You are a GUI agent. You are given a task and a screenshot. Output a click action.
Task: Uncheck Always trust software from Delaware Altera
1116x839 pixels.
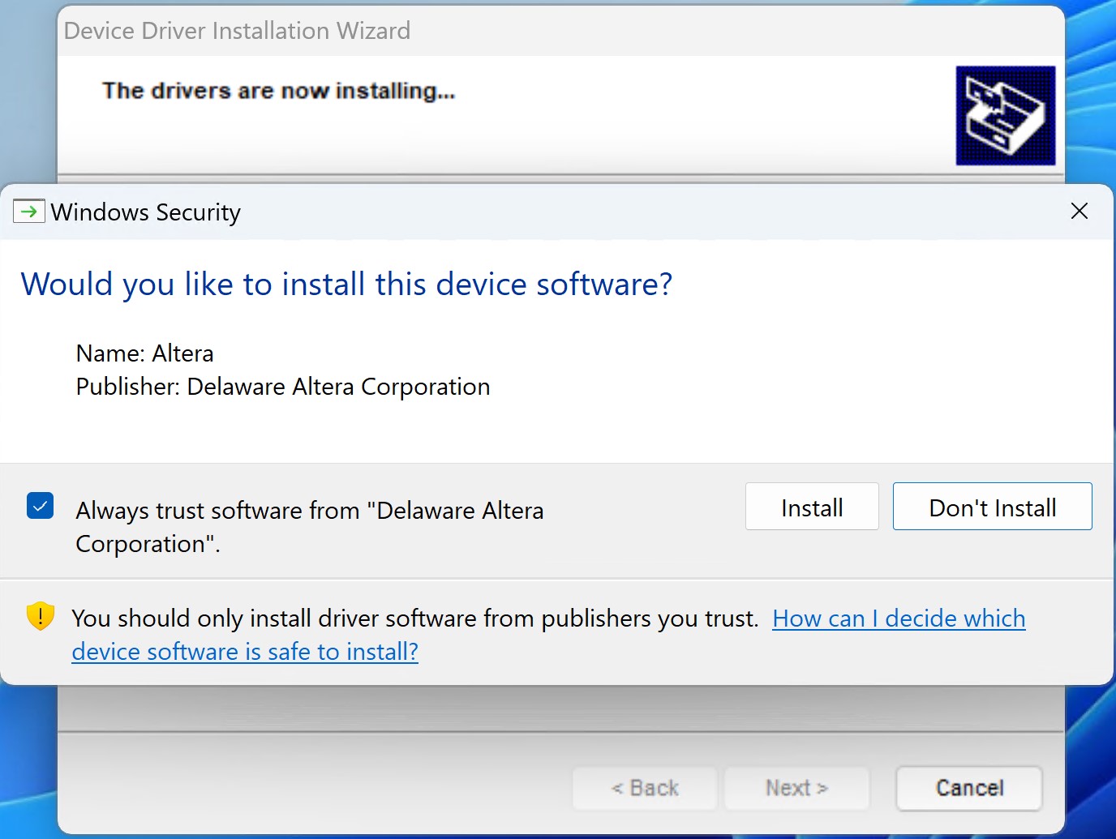(40, 506)
